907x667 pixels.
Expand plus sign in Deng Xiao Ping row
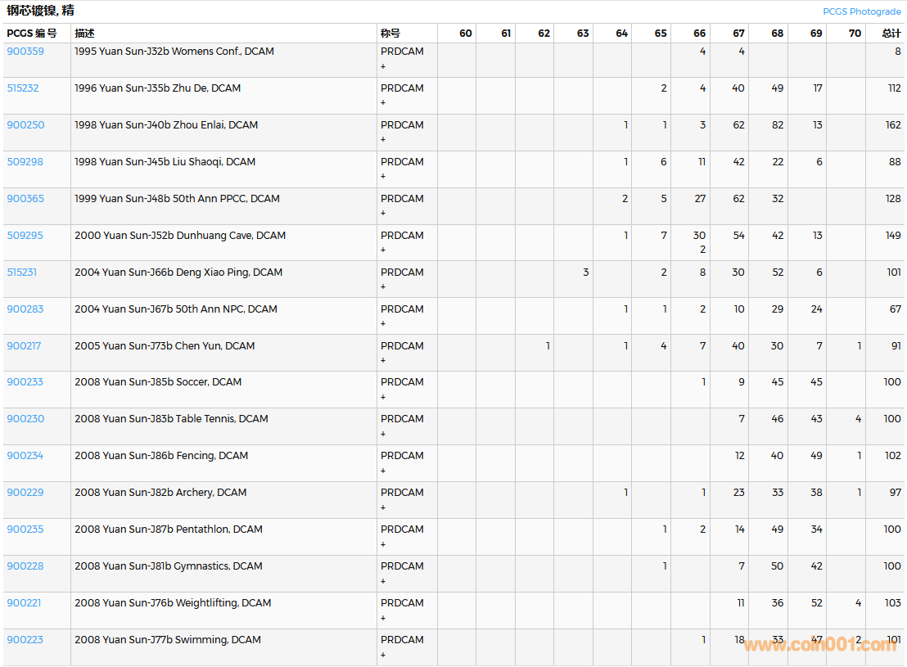click(x=383, y=287)
